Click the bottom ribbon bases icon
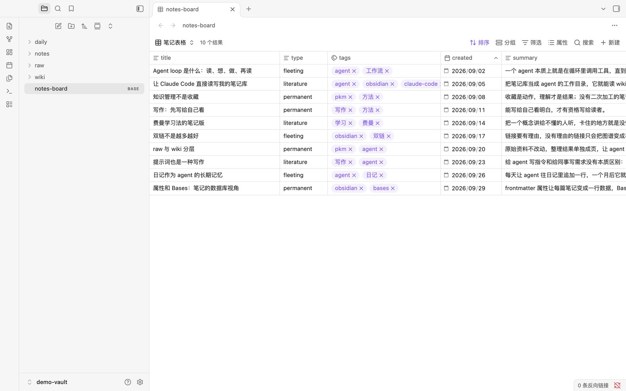The image size is (626, 391). pyautogui.click(x=9, y=104)
